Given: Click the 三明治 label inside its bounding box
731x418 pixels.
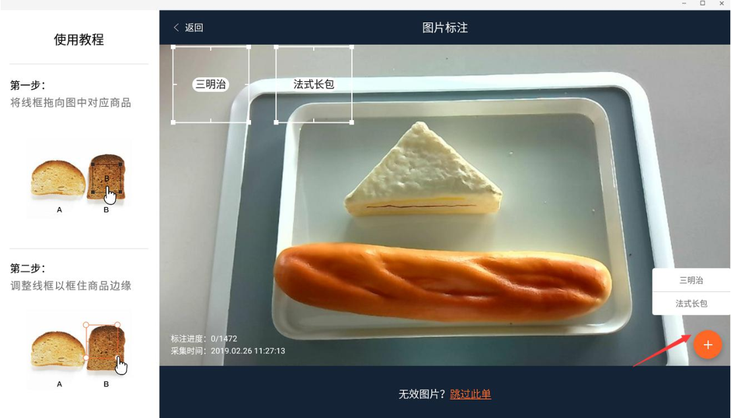Looking at the screenshot, I should pos(211,84).
